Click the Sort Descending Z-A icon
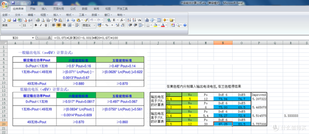The image size is (309, 134). click(x=134, y=20)
